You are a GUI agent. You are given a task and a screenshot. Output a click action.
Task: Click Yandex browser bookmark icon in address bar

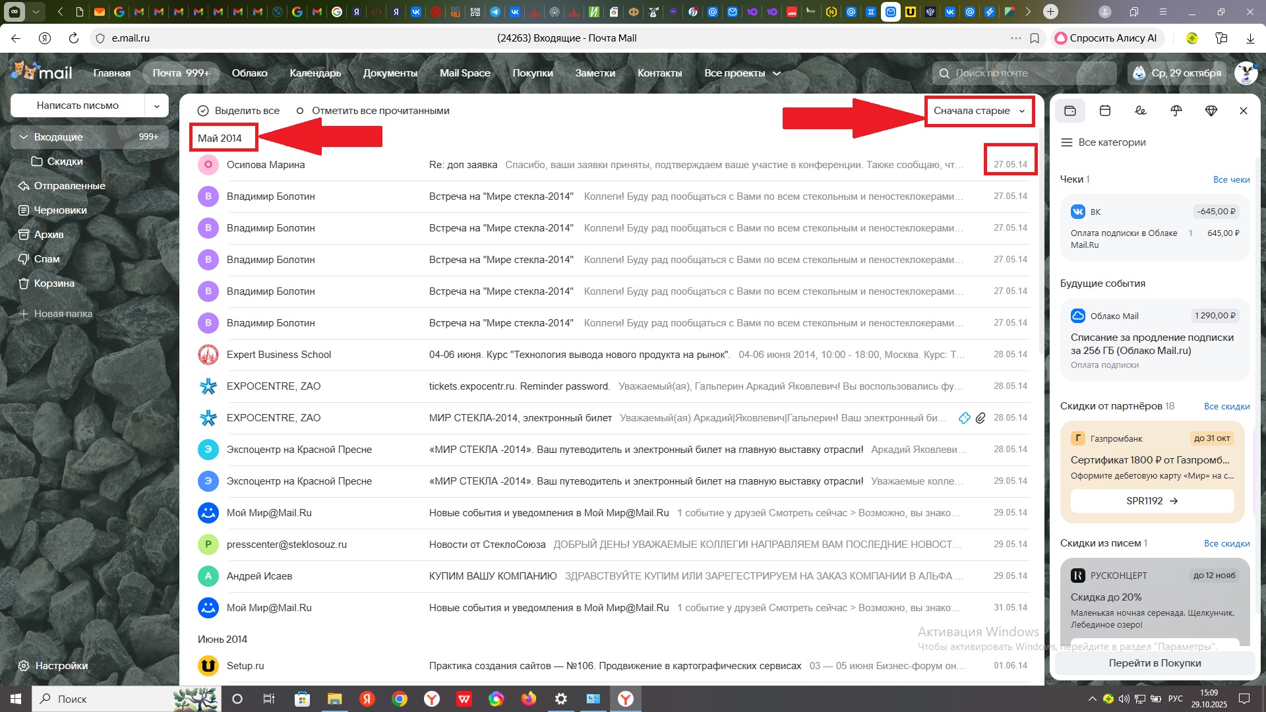(1035, 38)
